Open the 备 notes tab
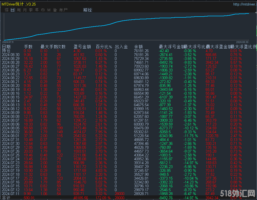This screenshot has height=200, width=257. 55,10
